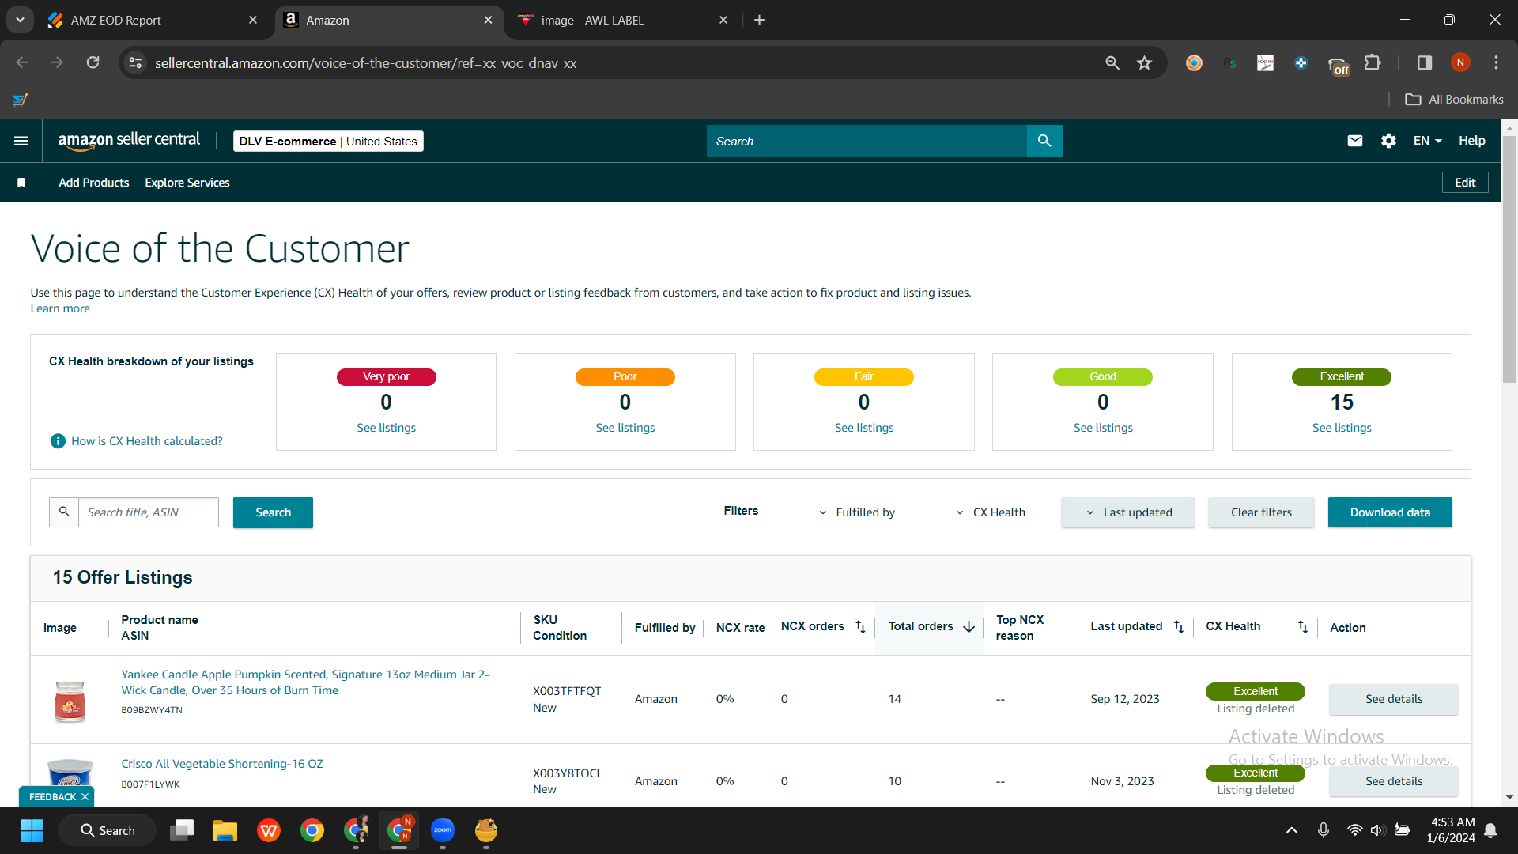The width and height of the screenshot is (1518, 854).
Task: Click the search magnifier button in header
Action: 1044,141
